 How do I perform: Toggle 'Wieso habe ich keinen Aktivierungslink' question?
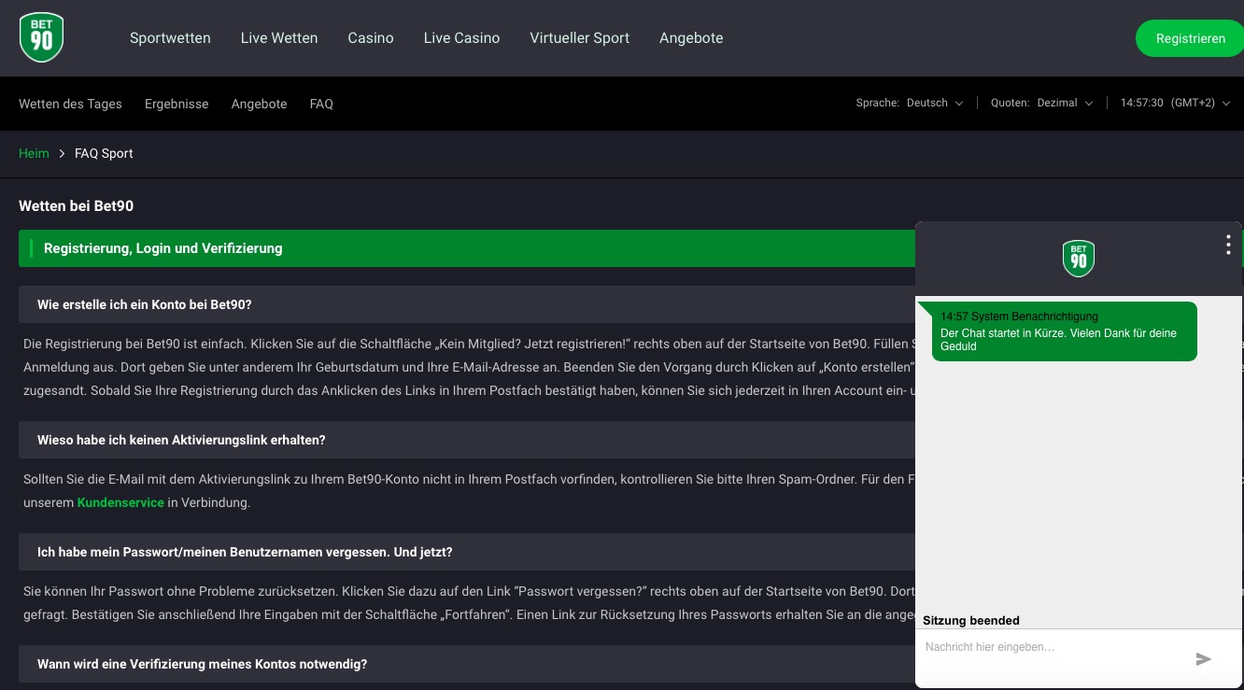point(467,440)
